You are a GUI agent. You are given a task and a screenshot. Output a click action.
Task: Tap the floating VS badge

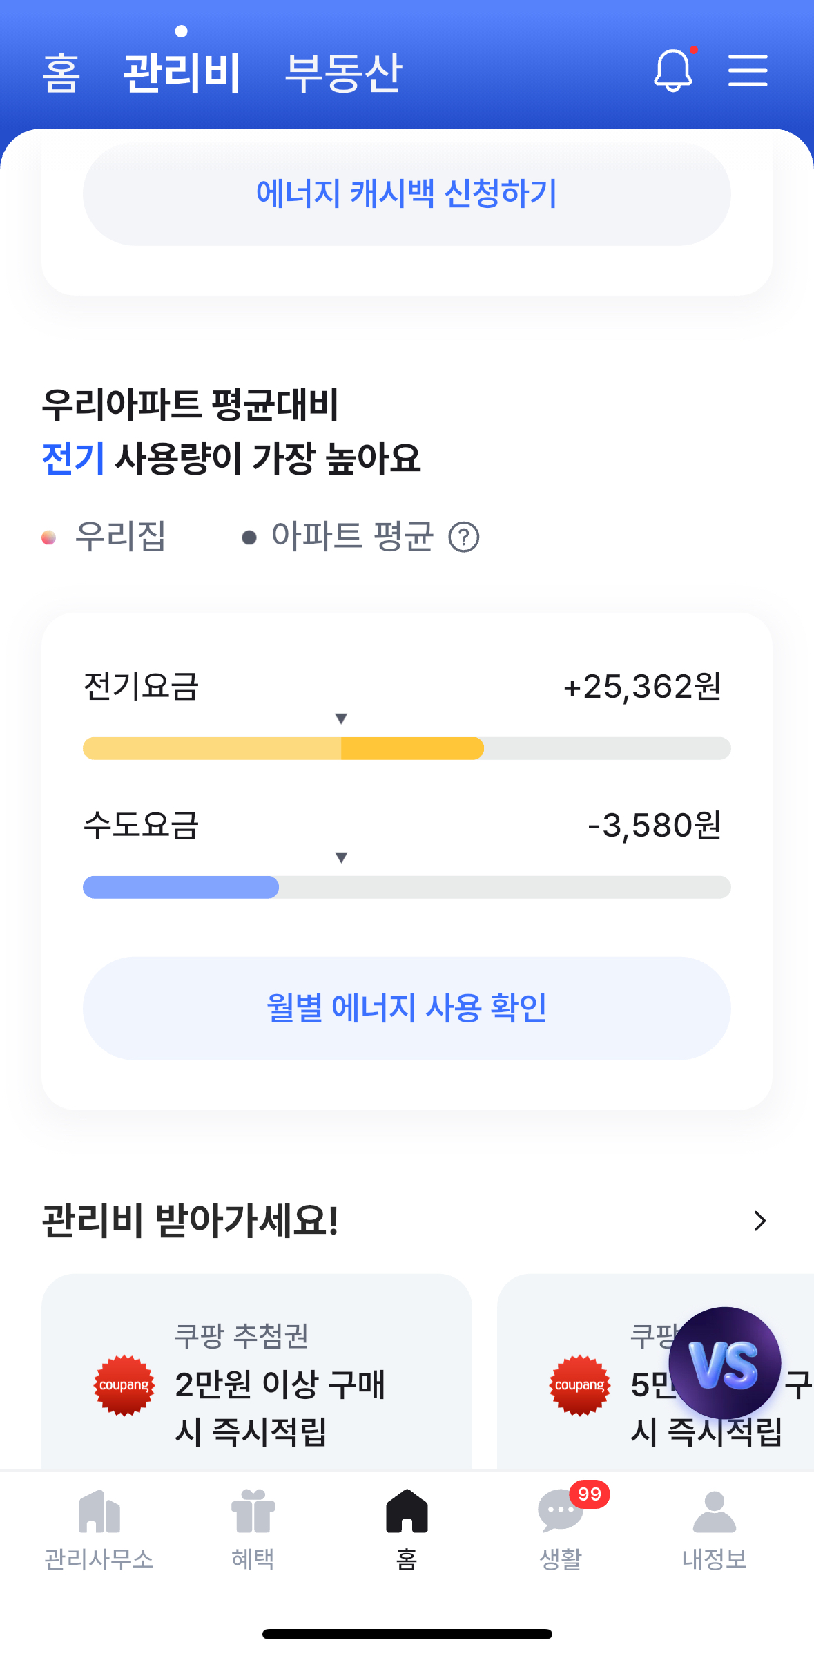tap(724, 1363)
